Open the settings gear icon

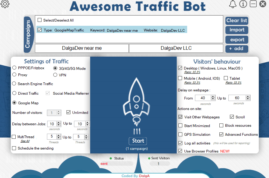pos(5,4)
